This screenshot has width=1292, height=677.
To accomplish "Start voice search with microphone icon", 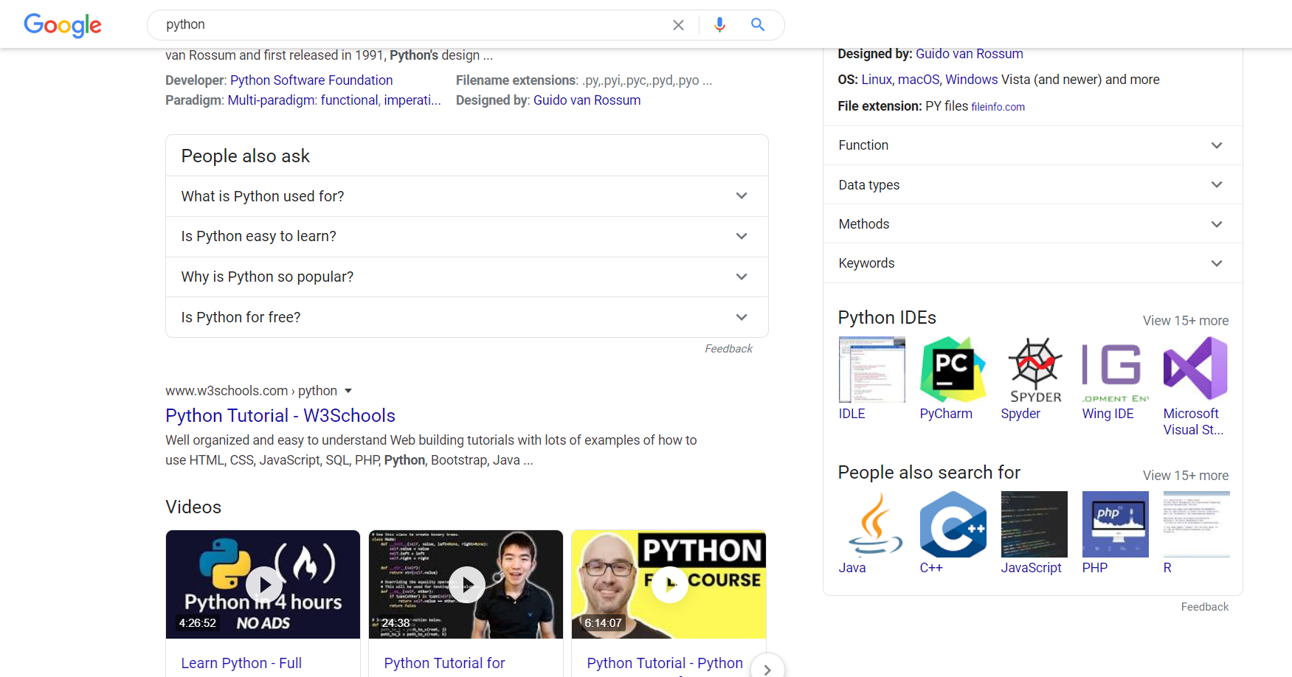I will [x=719, y=25].
